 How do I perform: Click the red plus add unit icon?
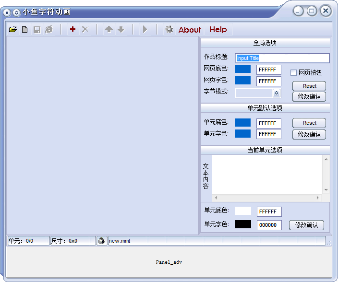[x=72, y=30]
